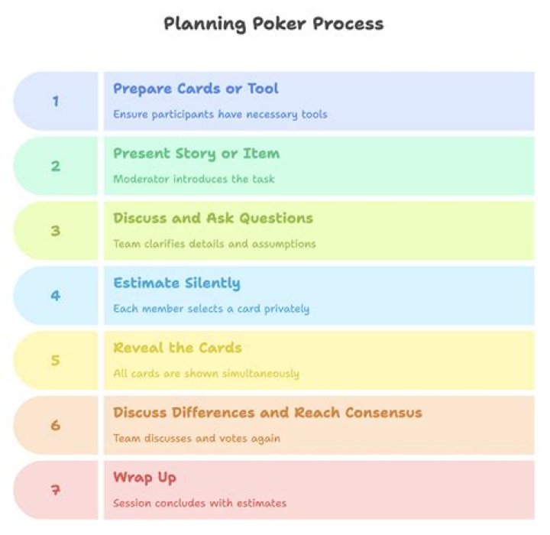This screenshot has width=550, height=535.
Task: Select the number 3 step badge
Action: coord(55,231)
